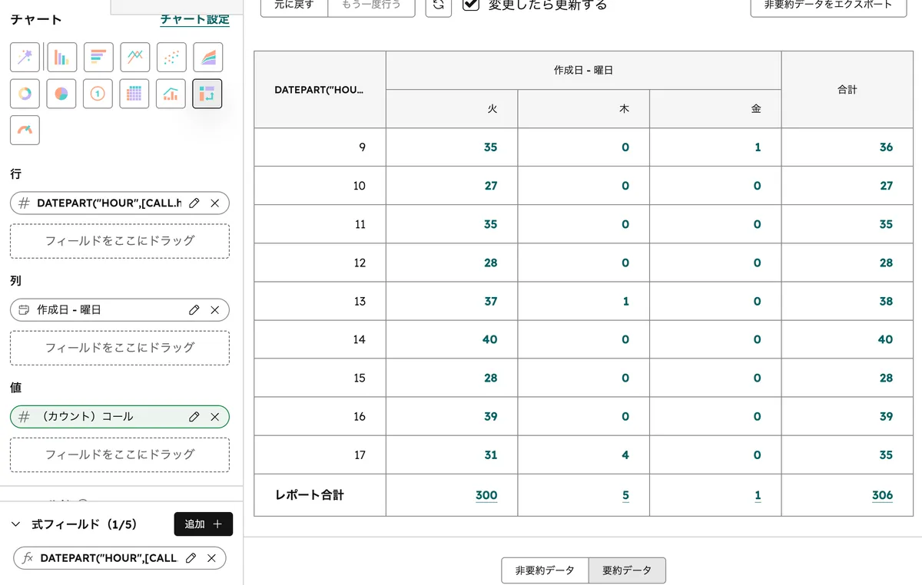Viewport: 922px width, 585px height.
Task: Choose the scatter plot chart type
Action: click(171, 56)
